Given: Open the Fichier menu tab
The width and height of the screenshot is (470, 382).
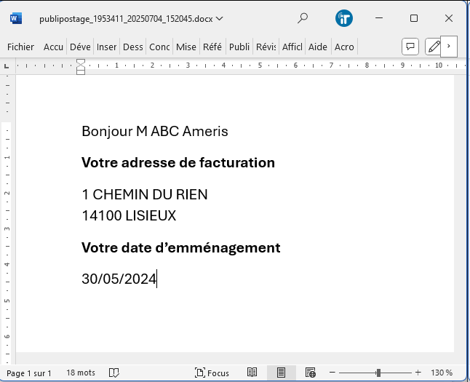Looking at the screenshot, I should 20,47.
